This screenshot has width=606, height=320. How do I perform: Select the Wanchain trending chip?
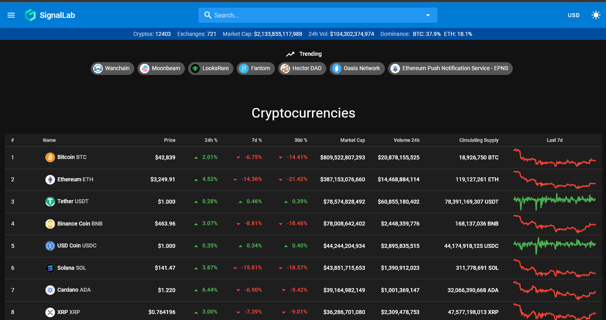112,69
